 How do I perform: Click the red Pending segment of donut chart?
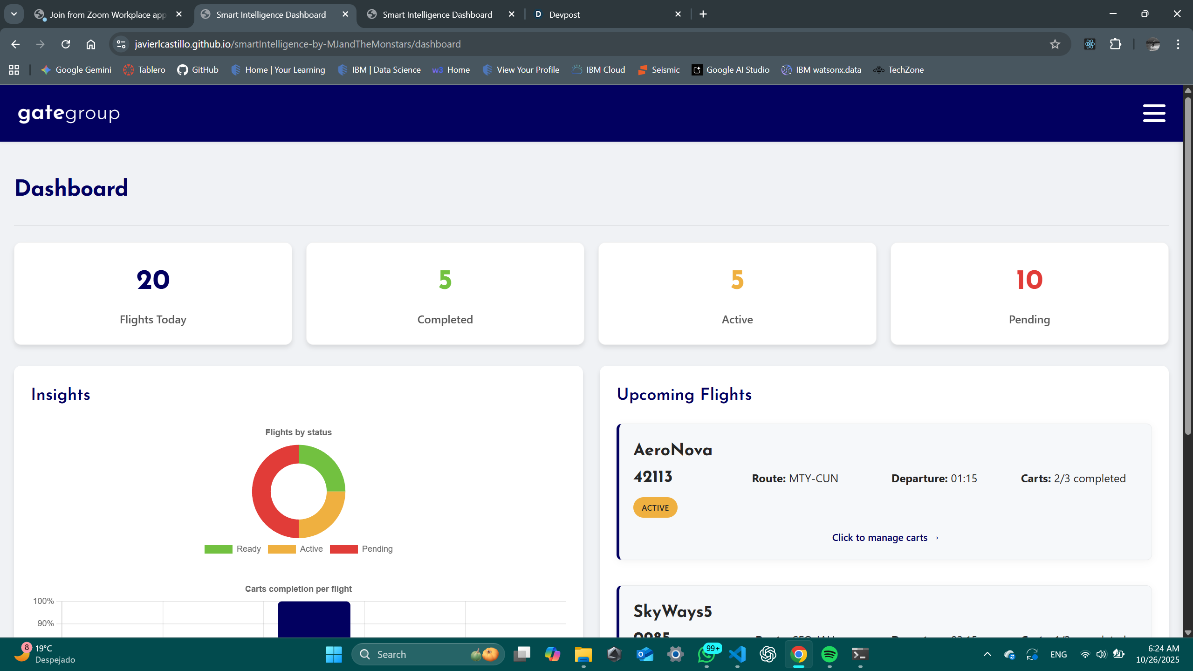coord(262,492)
